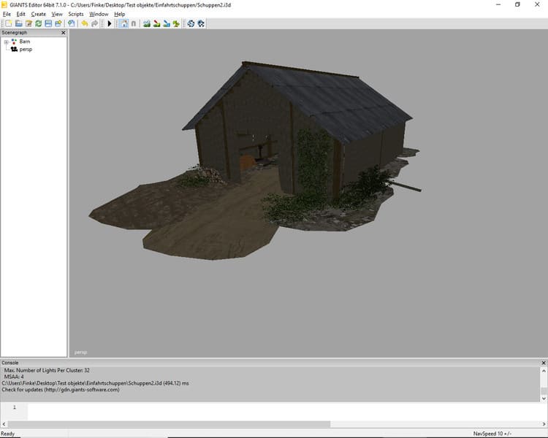Close the Console panel

click(543, 363)
